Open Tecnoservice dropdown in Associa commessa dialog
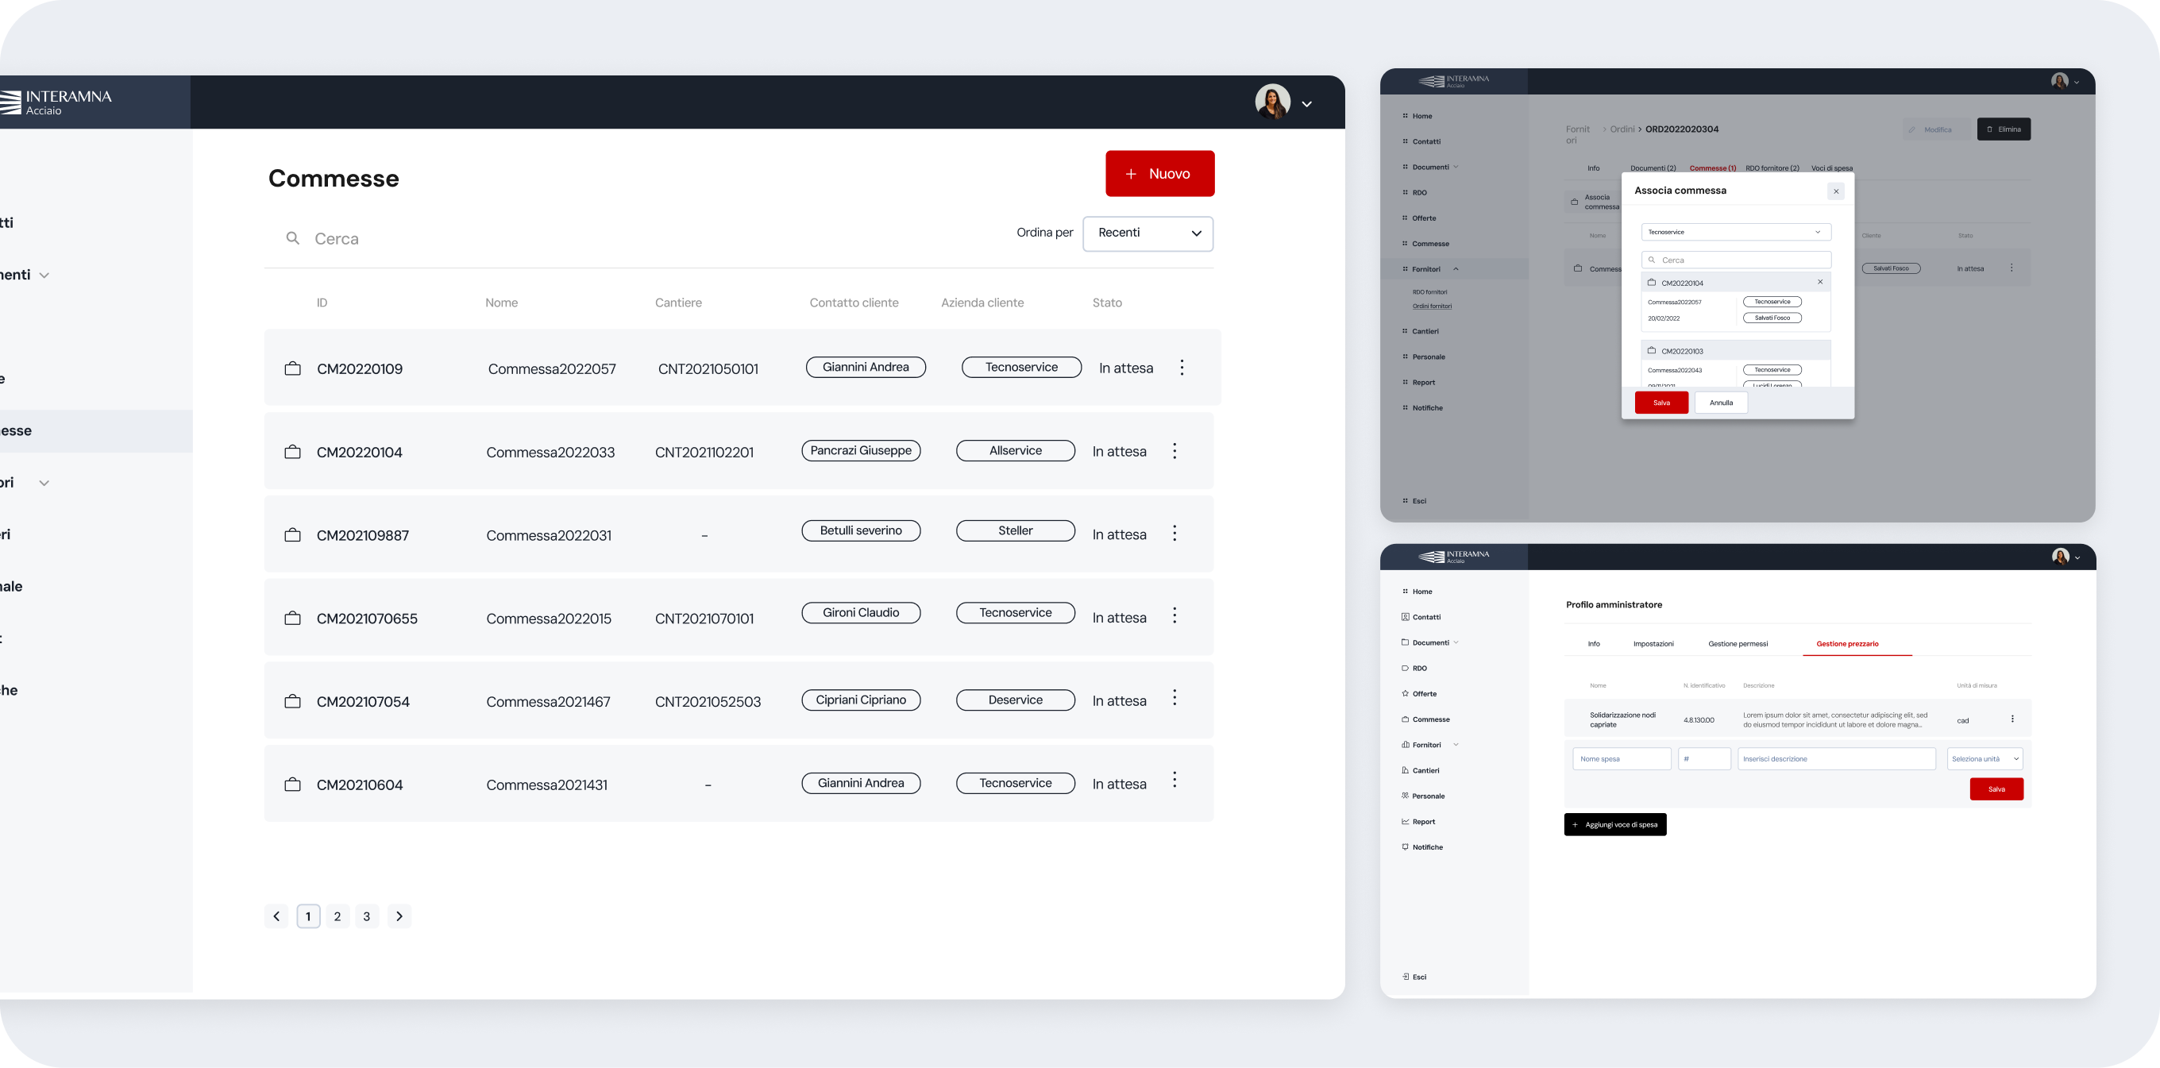 pyautogui.click(x=1736, y=232)
